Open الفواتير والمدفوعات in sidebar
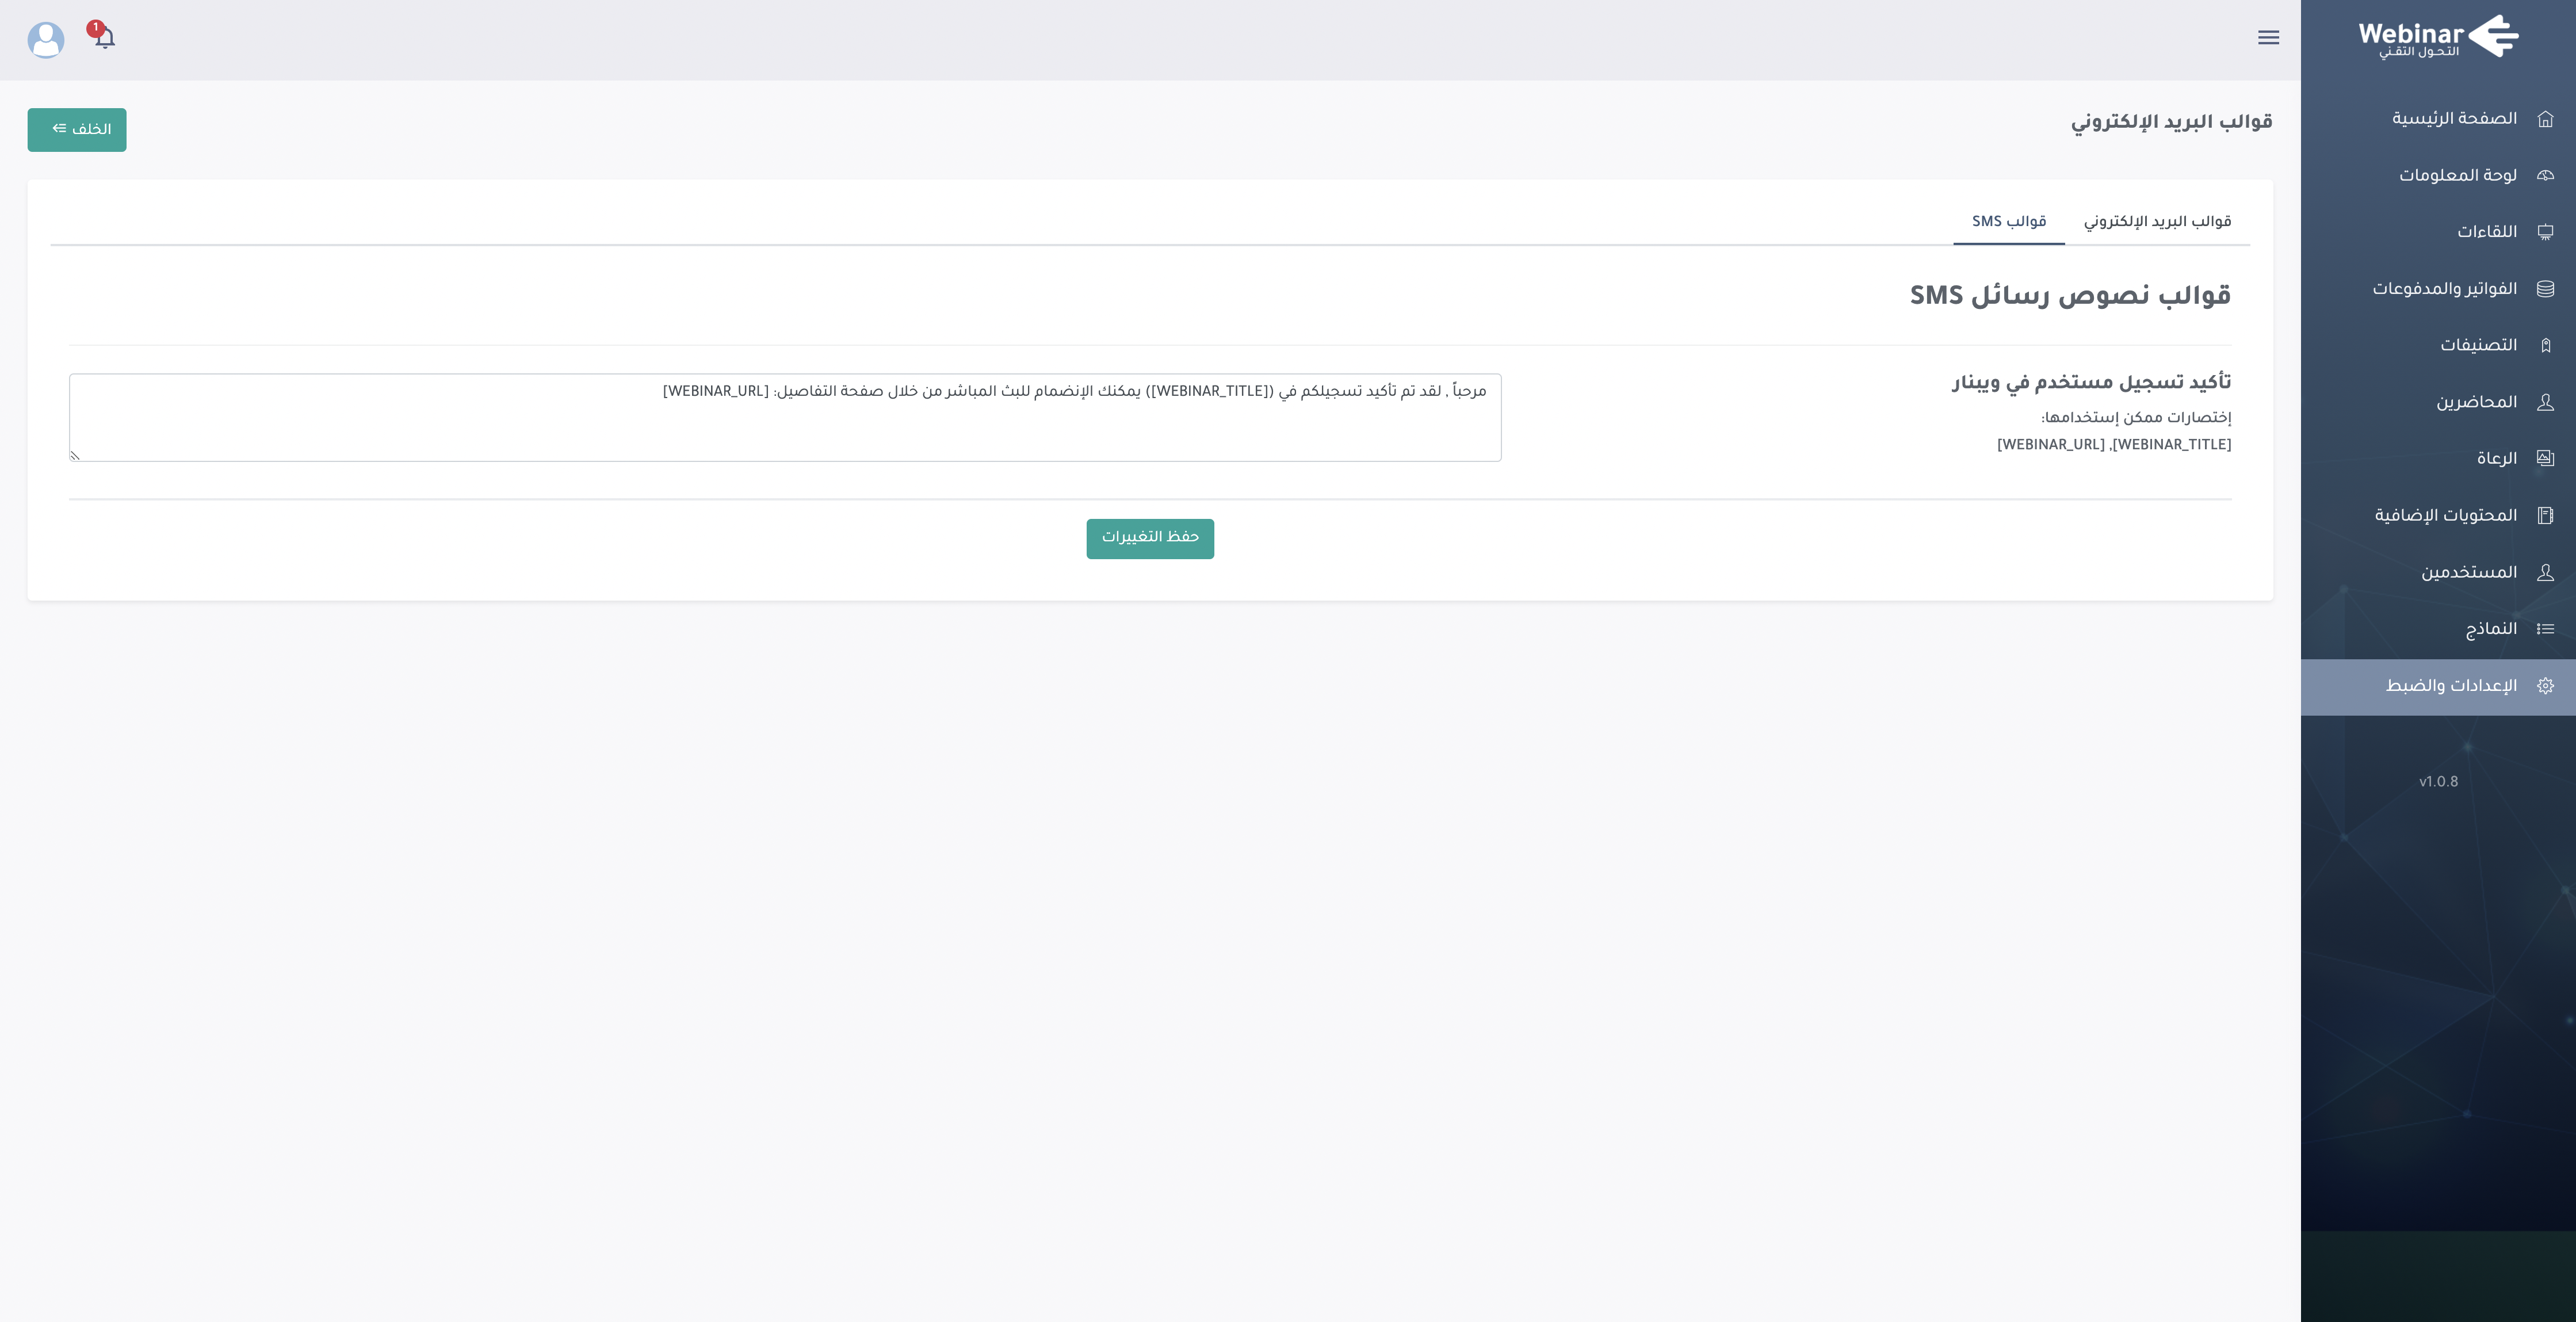This screenshot has width=2576, height=1322. [x=2438, y=289]
